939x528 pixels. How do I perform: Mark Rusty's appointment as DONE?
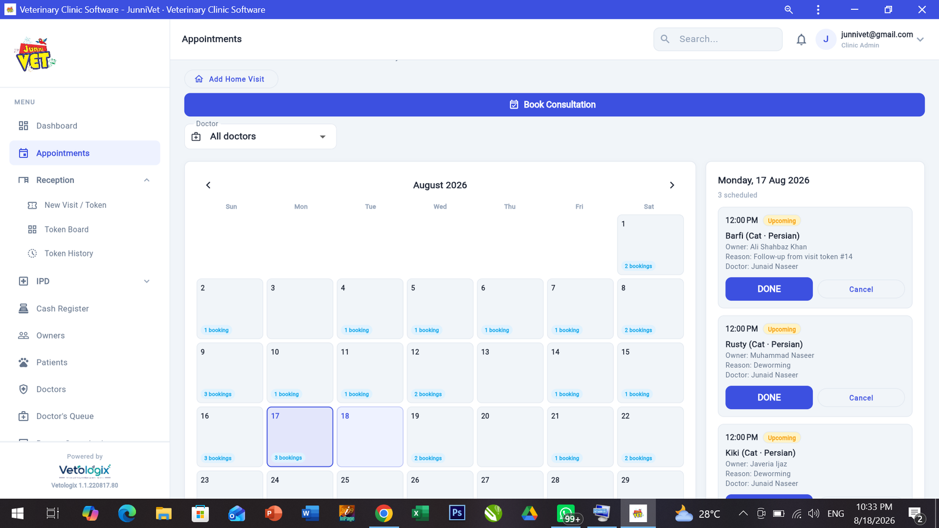769,398
